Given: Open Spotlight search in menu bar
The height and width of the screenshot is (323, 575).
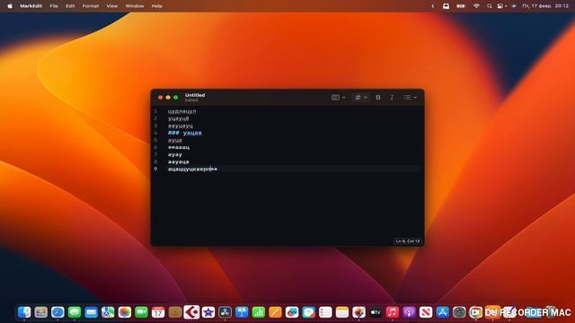Looking at the screenshot, I should [489, 6].
